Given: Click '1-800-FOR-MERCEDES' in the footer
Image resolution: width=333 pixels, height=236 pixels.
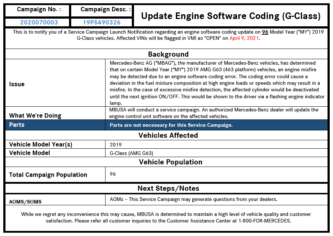Looking at the screenshot, I should [x=264, y=221].
